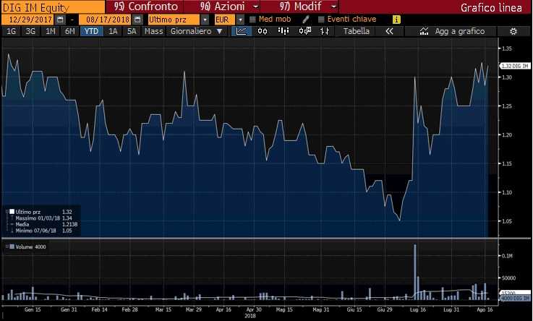Click the 0.1M volume axis label
Viewport: 533px width, 321px height.
[x=507, y=255]
